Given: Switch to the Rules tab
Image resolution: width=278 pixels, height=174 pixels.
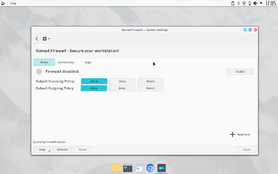Looking at the screenshot, I should [x=44, y=62].
